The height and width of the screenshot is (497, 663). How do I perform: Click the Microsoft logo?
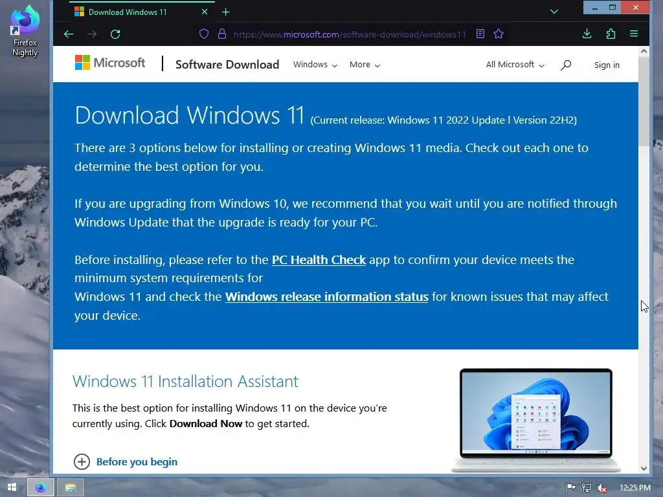click(110, 63)
